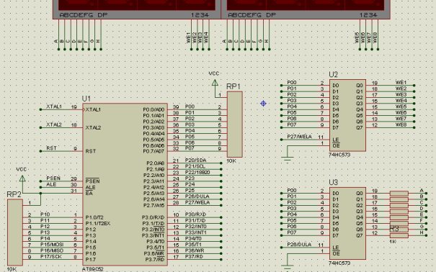Click the P22/18B20 net label
This screenshot has height=272, width=436.
(x=197, y=173)
